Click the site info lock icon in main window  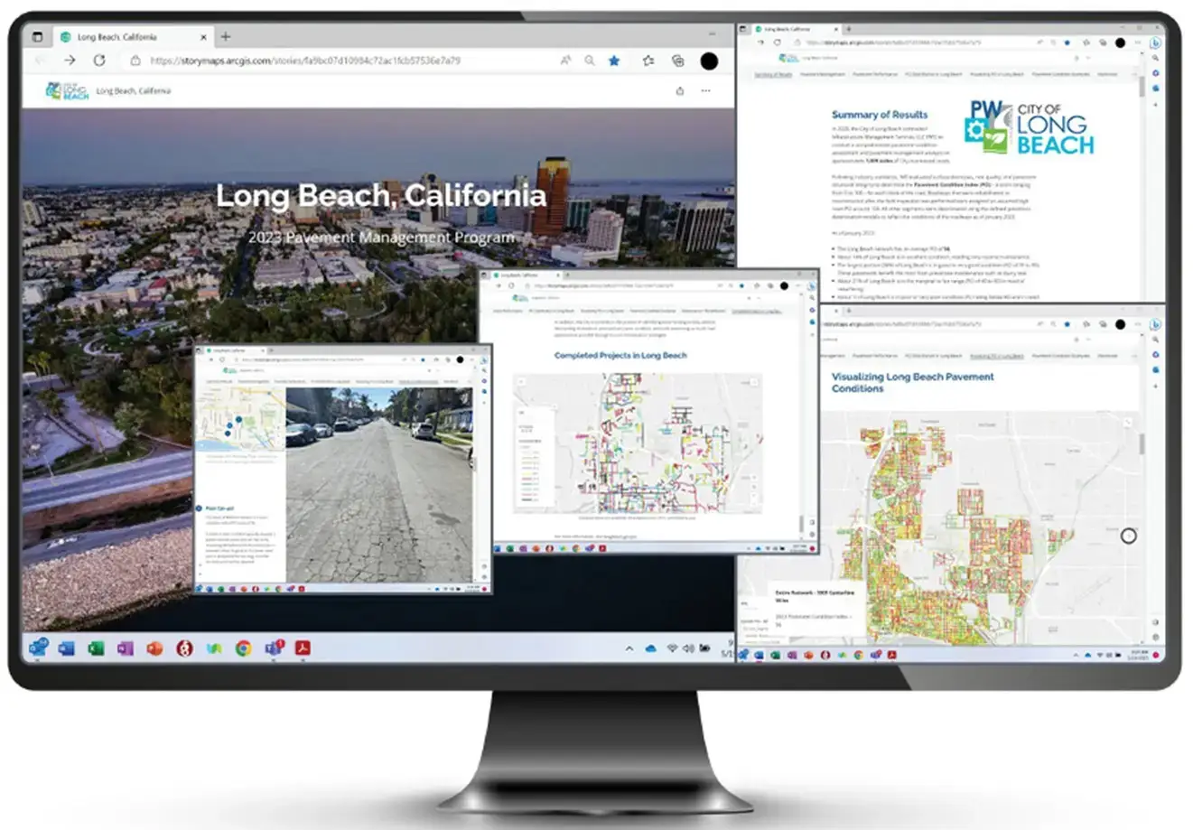tap(135, 61)
